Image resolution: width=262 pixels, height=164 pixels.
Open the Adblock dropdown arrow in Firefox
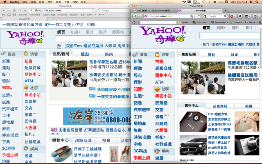tap(235, 16)
